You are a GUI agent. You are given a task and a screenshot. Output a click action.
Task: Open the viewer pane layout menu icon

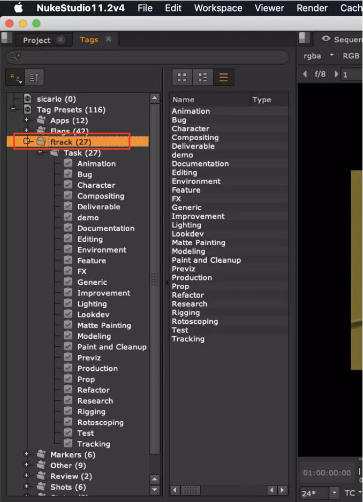pyautogui.click(x=304, y=38)
